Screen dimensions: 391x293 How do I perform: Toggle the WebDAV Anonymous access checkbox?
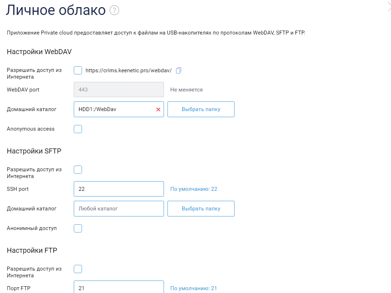tap(78, 129)
